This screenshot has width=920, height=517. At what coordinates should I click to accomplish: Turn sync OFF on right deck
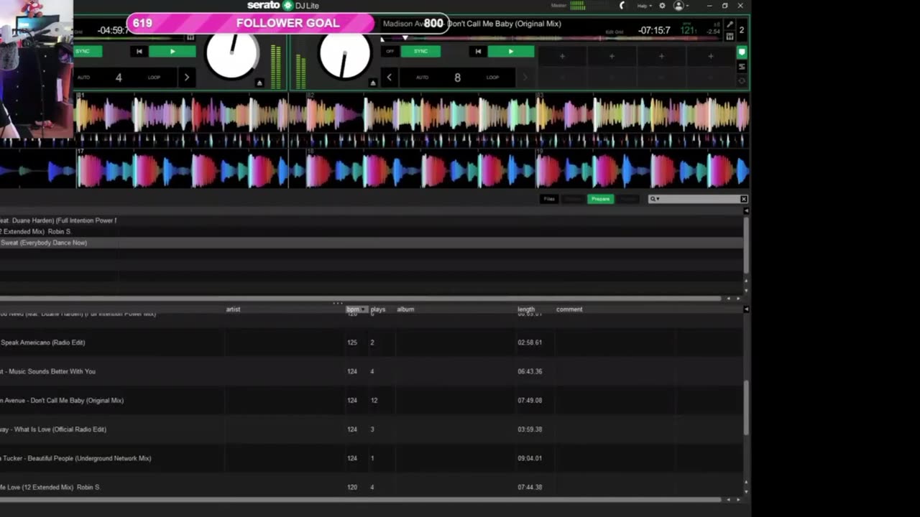coord(390,52)
